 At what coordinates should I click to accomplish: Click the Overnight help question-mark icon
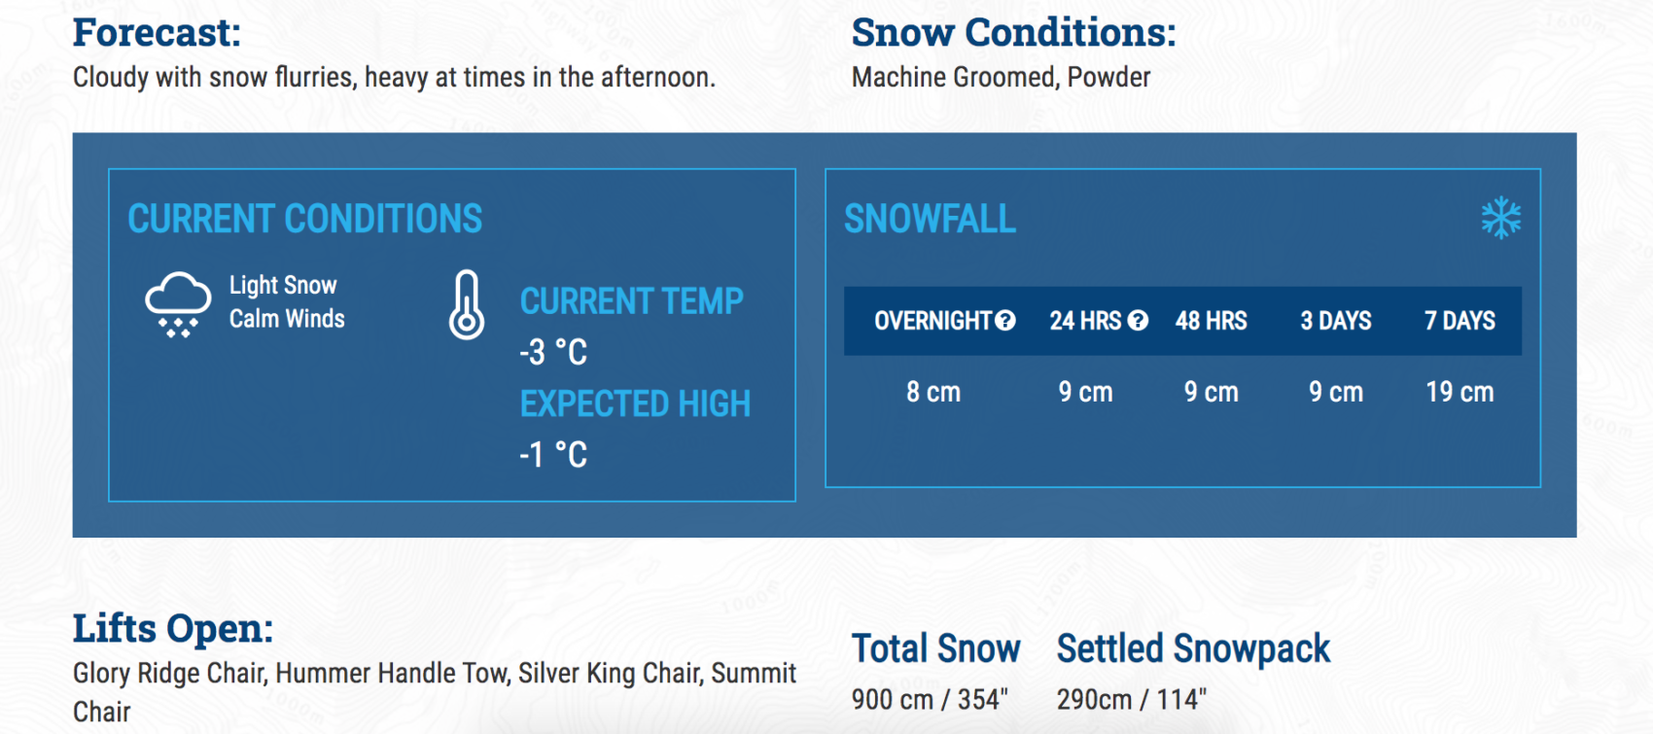click(x=1006, y=321)
